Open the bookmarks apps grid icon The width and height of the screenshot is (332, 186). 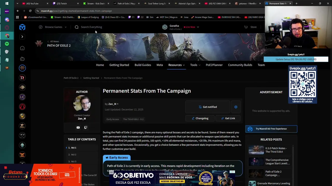coord(17,17)
